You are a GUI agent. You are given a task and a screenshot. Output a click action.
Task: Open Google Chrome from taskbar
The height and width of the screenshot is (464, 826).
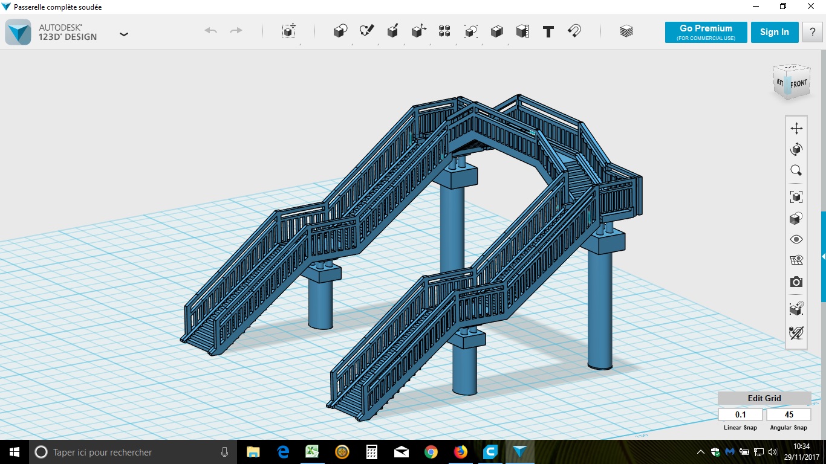pos(431,452)
